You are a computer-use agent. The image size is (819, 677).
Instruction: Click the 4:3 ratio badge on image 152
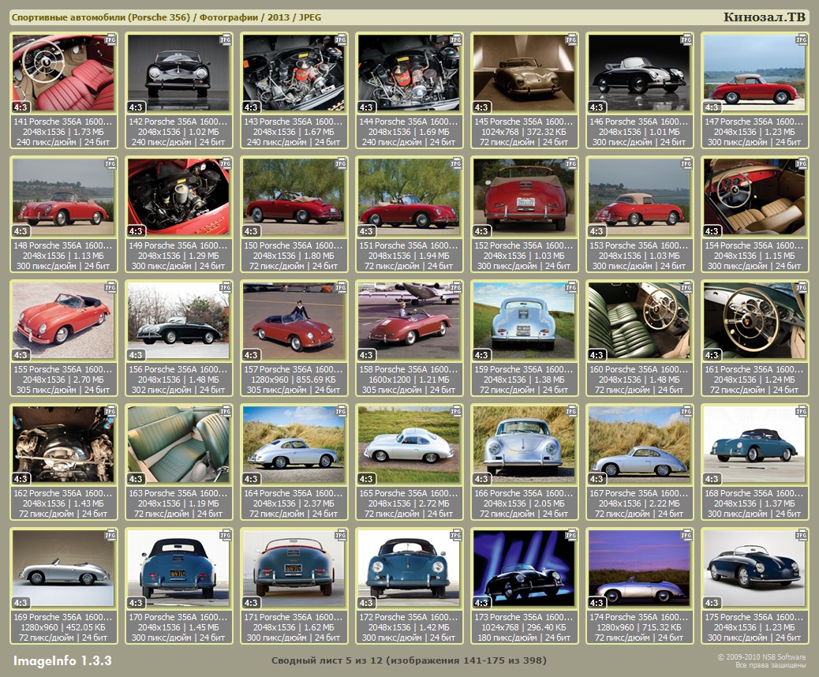coord(481,231)
